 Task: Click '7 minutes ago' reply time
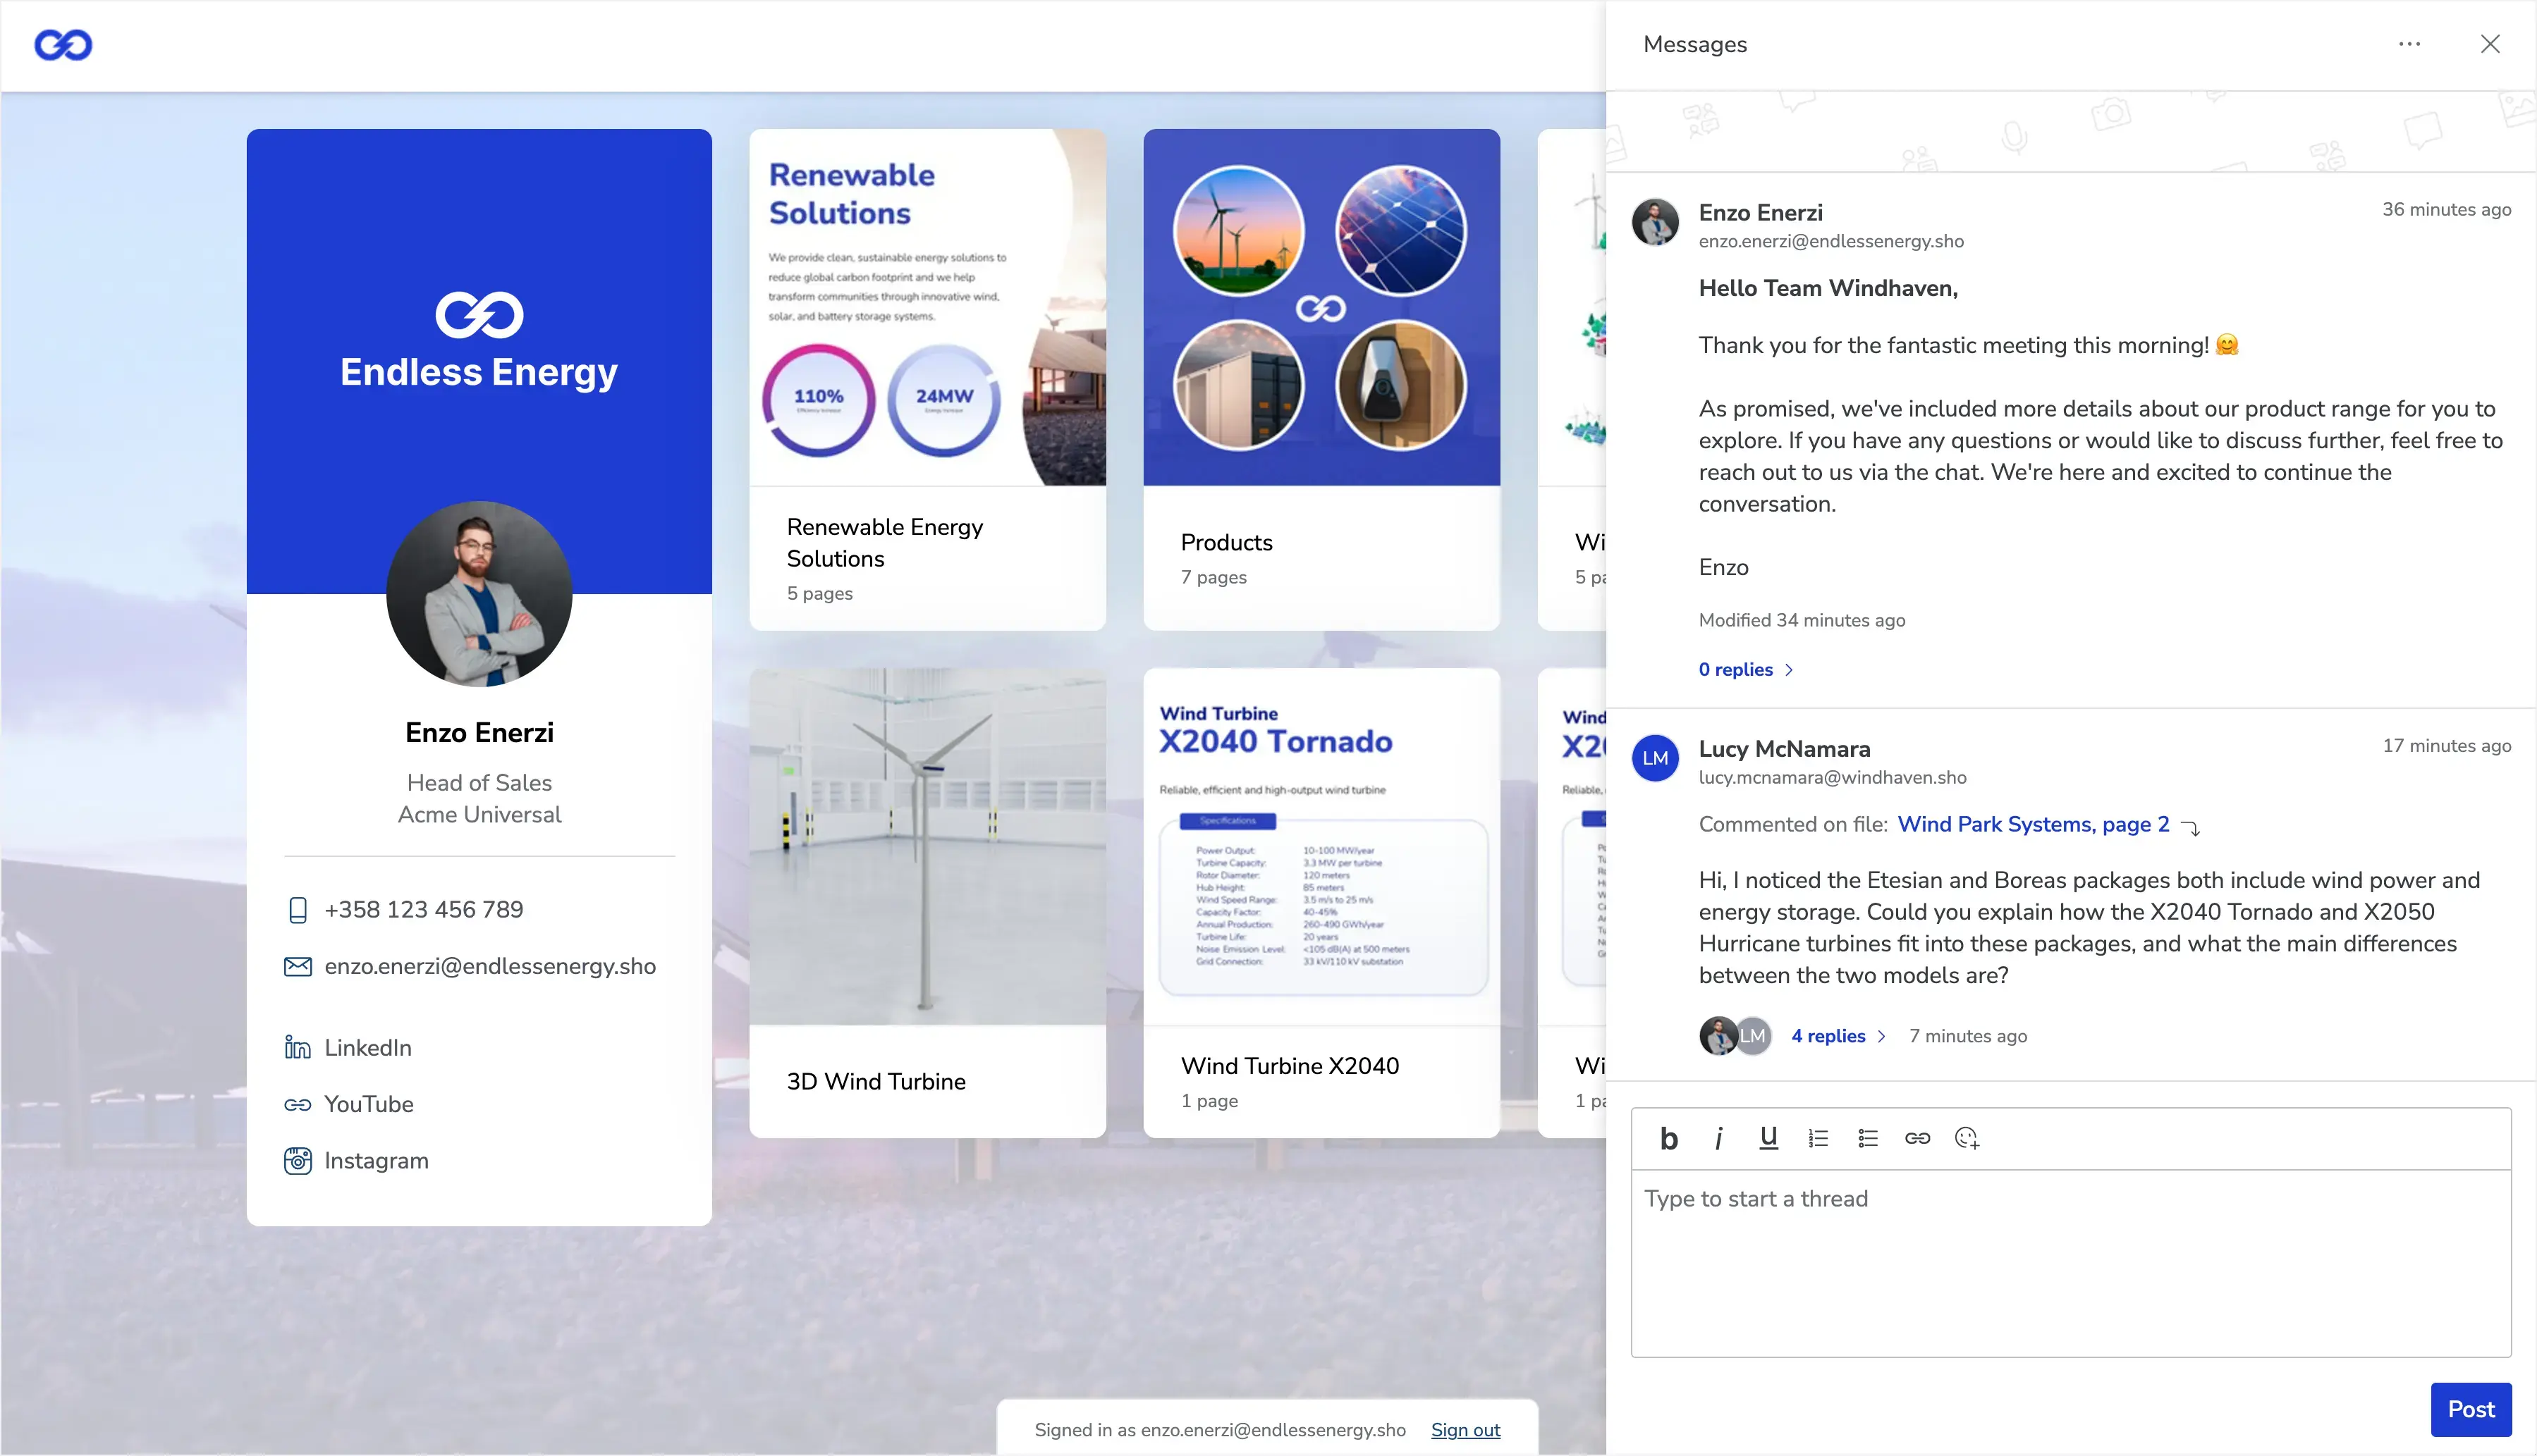tap(1968, 1036)
